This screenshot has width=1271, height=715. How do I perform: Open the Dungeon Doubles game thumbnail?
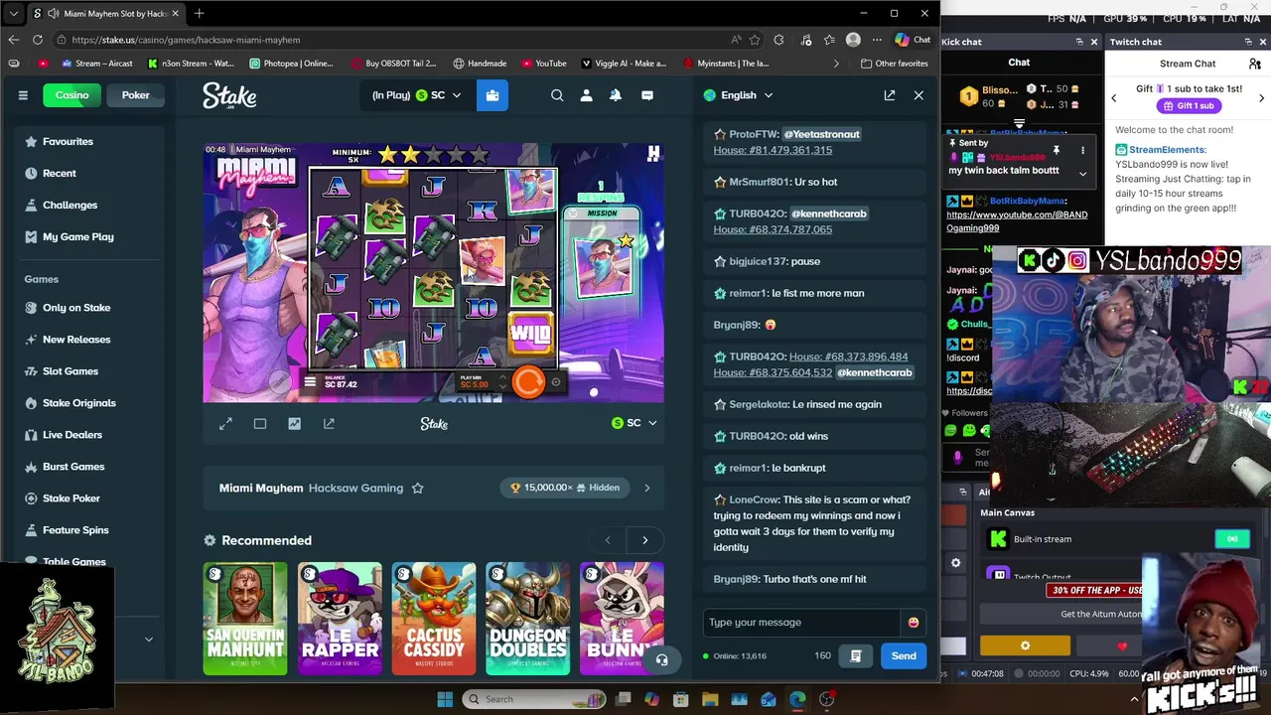pos(528,619)
